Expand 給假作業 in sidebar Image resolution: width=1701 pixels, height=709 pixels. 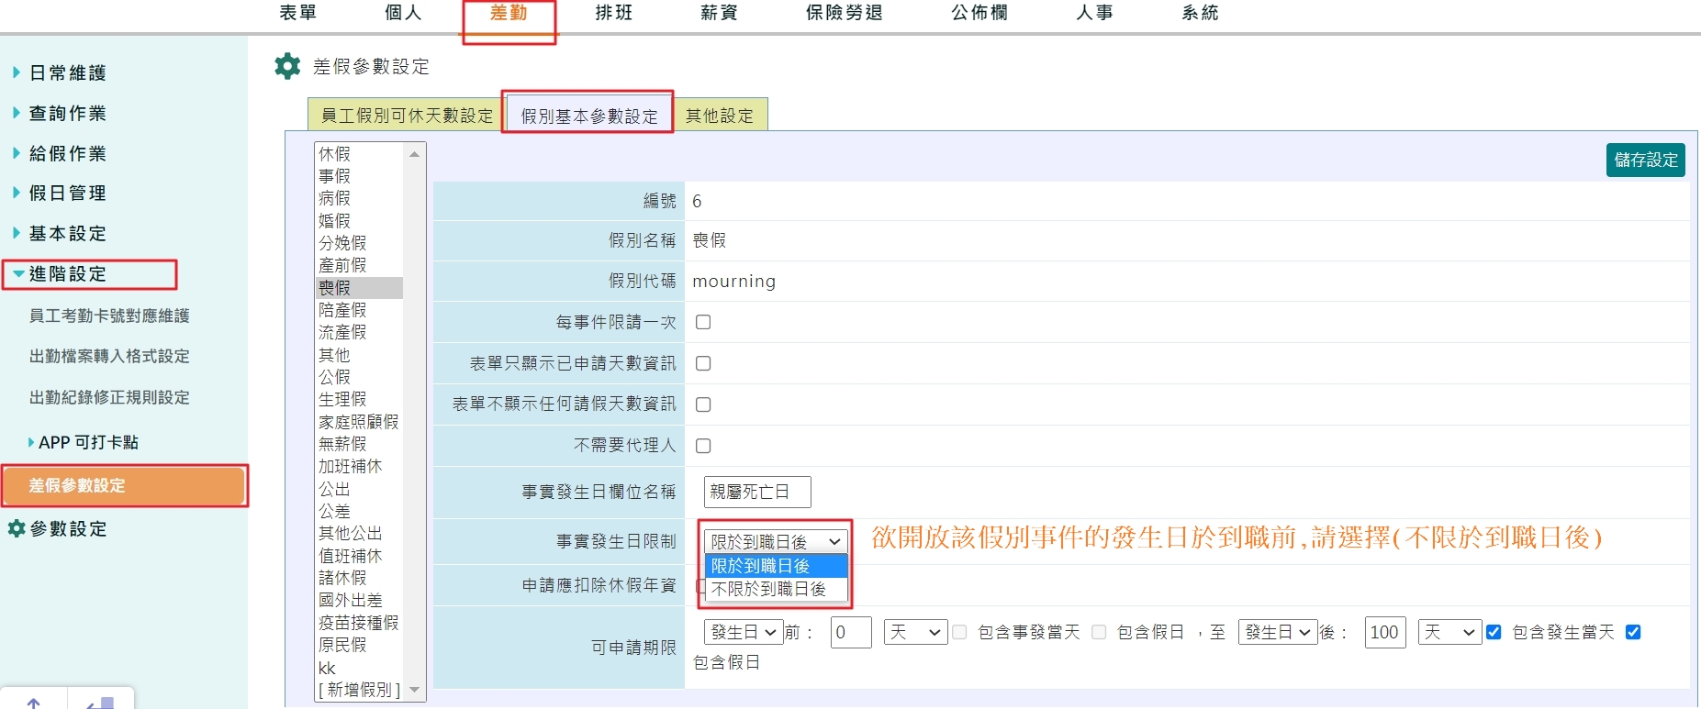(67, 153)
